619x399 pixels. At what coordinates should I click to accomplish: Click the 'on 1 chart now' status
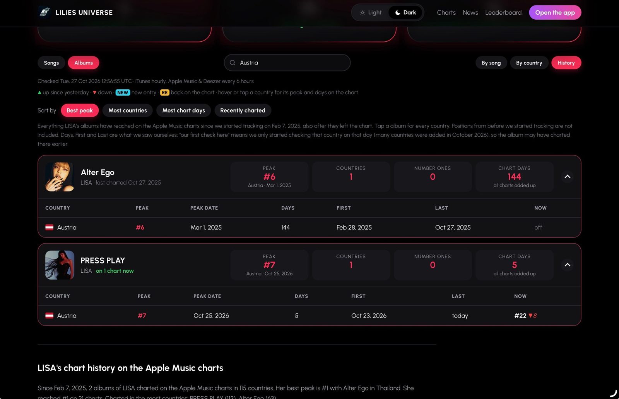point(115,271)
